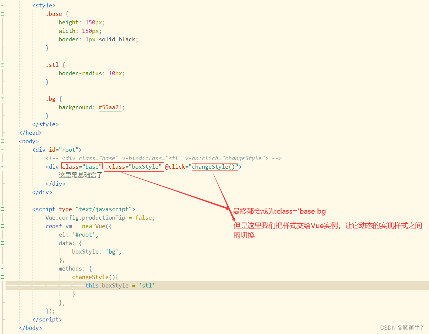The width and height of the screenshot is (429, 334).
Task: Click the 'Vue.config.productionTip = false;' line
Action: 100,218
